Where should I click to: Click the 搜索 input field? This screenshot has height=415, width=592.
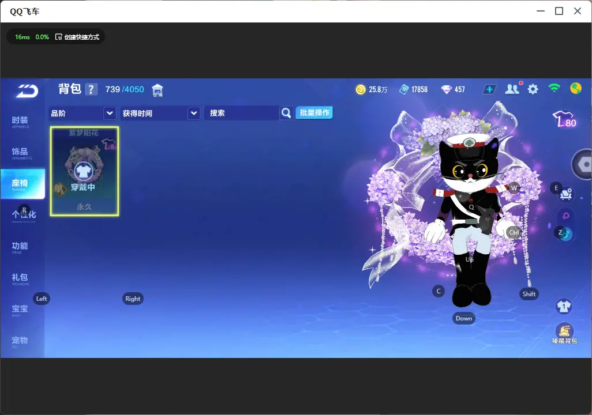coord(242,113)
